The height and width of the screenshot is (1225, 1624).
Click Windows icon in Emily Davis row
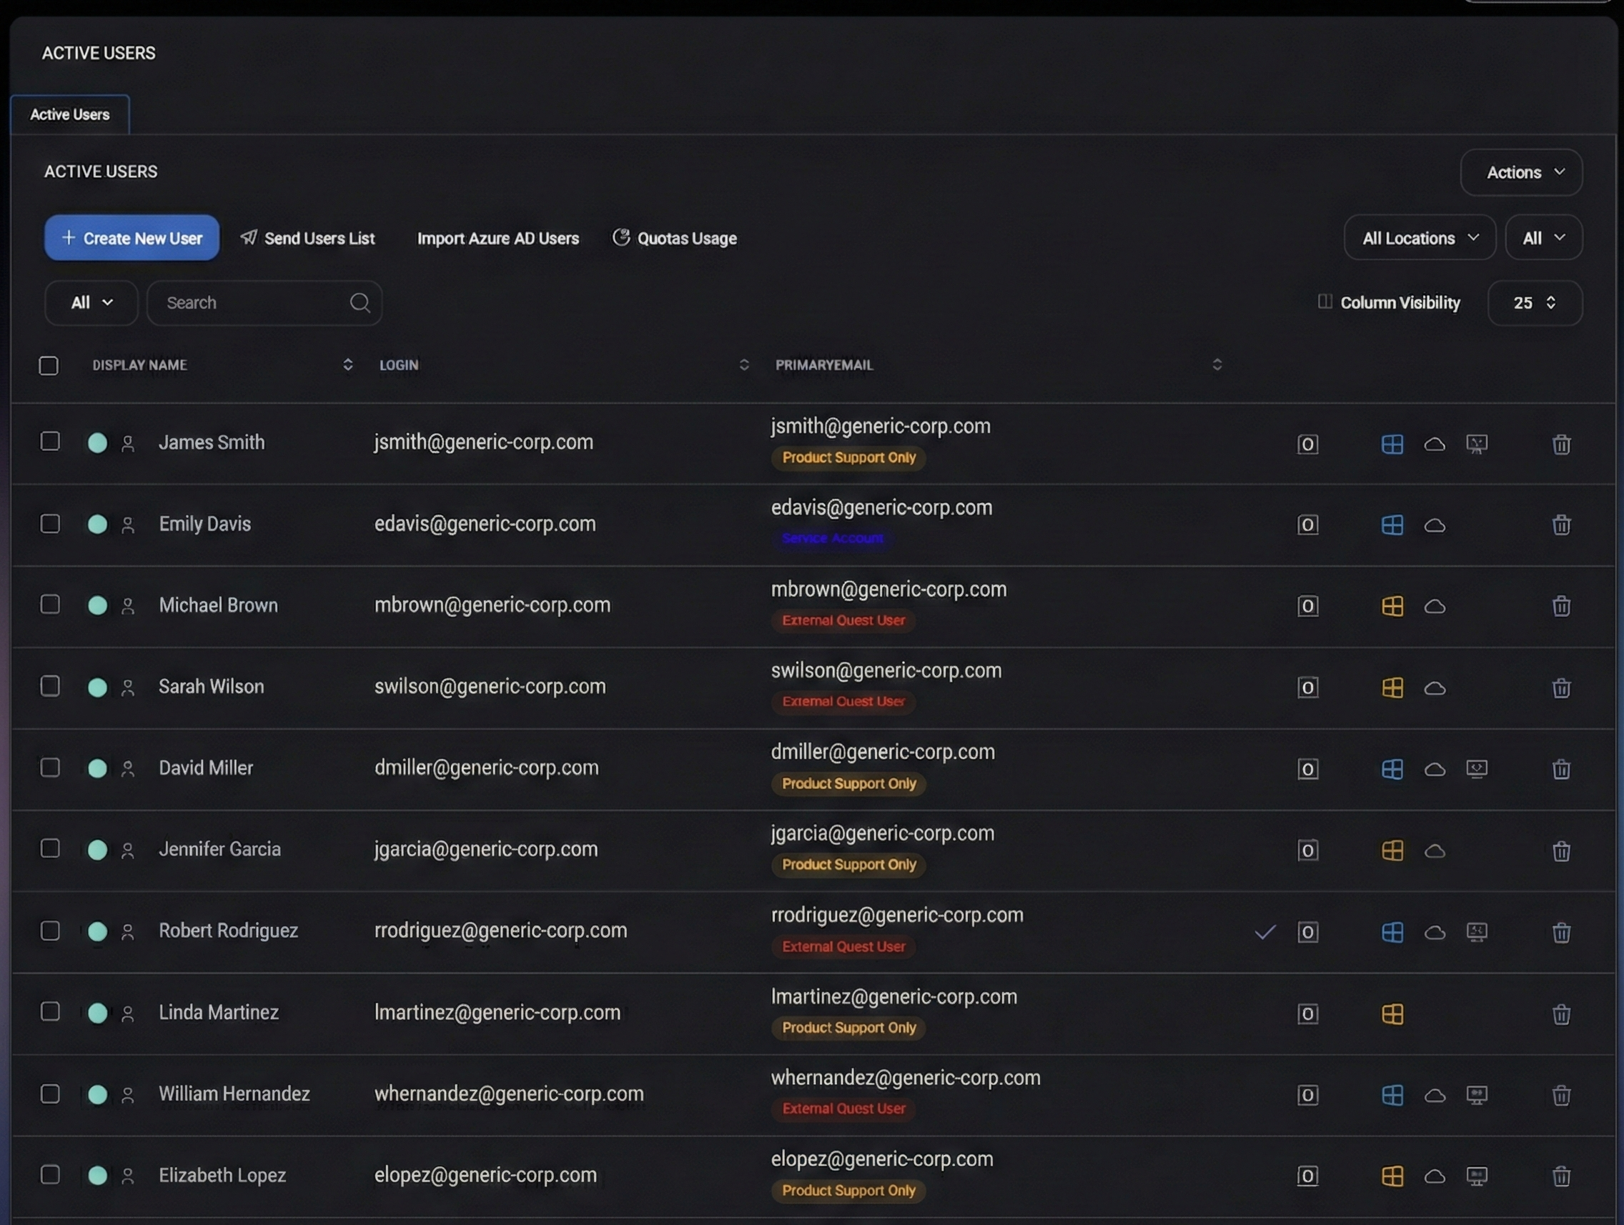pyautogui.click(x=1392, y=525)
